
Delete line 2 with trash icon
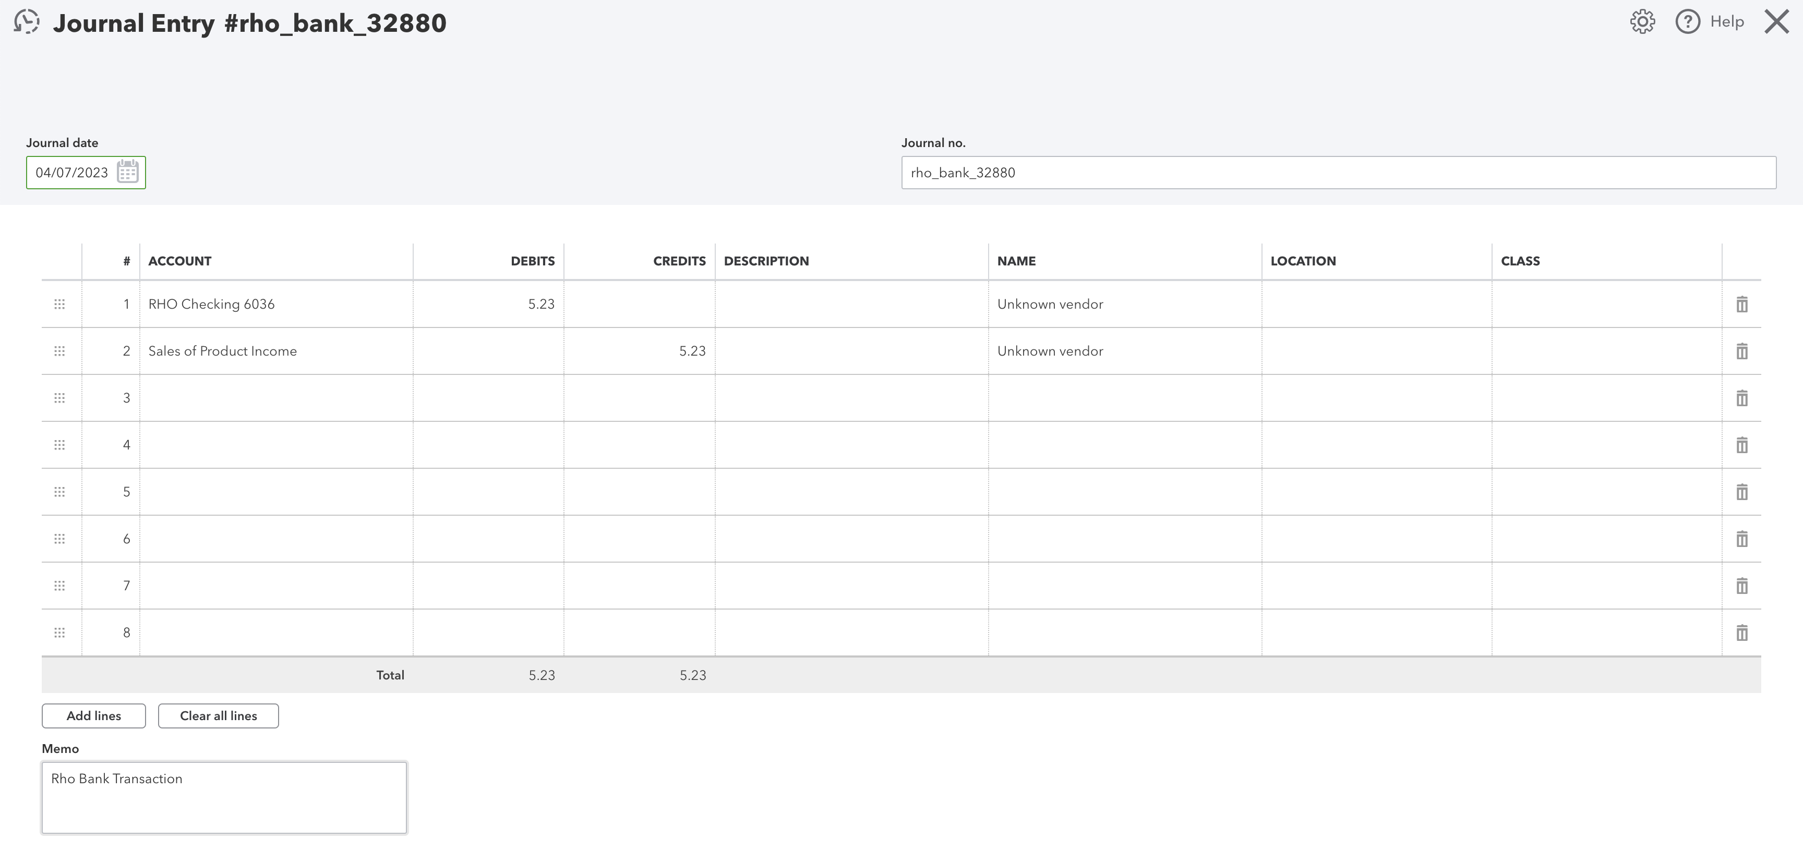pyautogui.click(x=1741, y=351)
